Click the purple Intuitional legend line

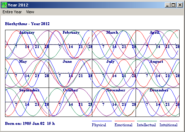pos(169,121)
